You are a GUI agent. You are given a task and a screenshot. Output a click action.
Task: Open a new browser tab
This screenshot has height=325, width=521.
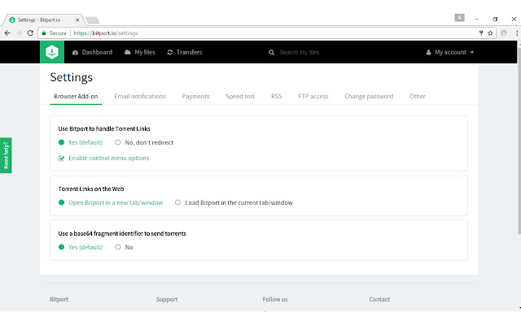click(92, 20)
